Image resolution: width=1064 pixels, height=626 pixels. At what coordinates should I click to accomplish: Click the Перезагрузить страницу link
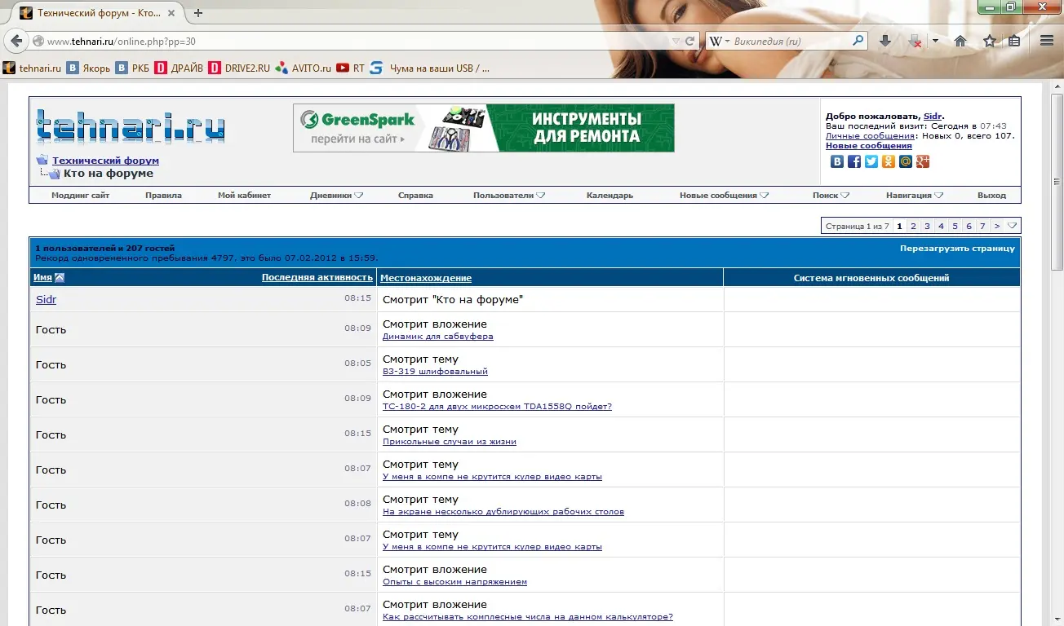pos(957,248)
